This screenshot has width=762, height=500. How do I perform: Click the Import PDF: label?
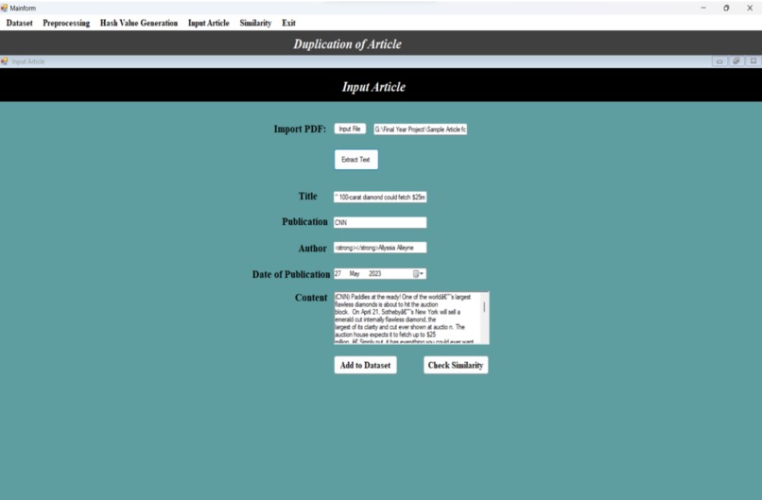(300, 129)
